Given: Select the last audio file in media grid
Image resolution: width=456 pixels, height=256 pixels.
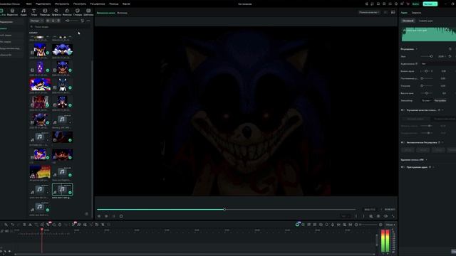Looking at the screenshot, I should click(40, 207).
